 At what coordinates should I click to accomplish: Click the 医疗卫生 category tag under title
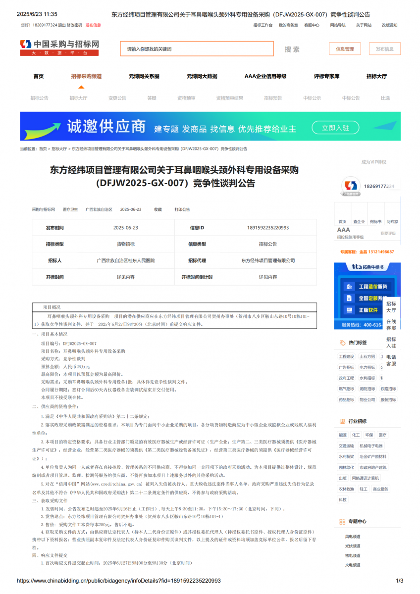[x=70, y=209]
